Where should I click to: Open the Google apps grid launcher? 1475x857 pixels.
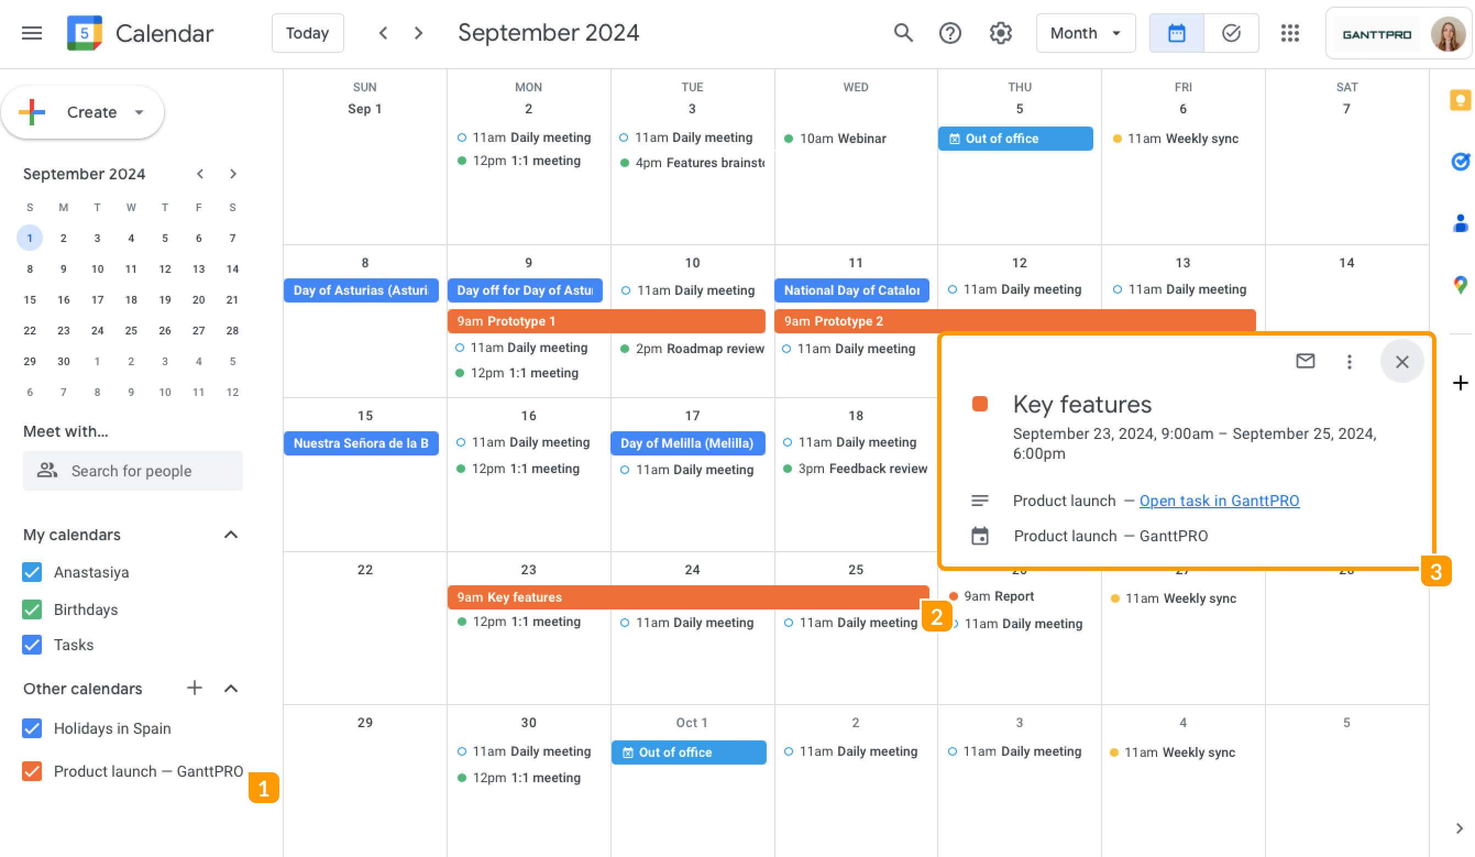(1290, 34)
